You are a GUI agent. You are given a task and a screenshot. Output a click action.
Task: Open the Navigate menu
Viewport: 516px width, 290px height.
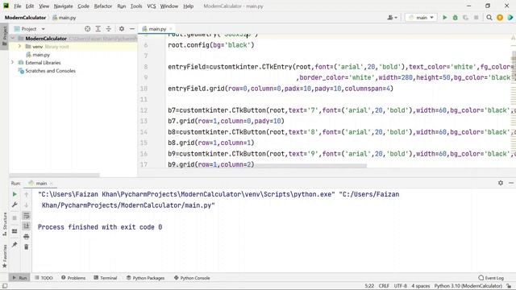tap(63, 6)
